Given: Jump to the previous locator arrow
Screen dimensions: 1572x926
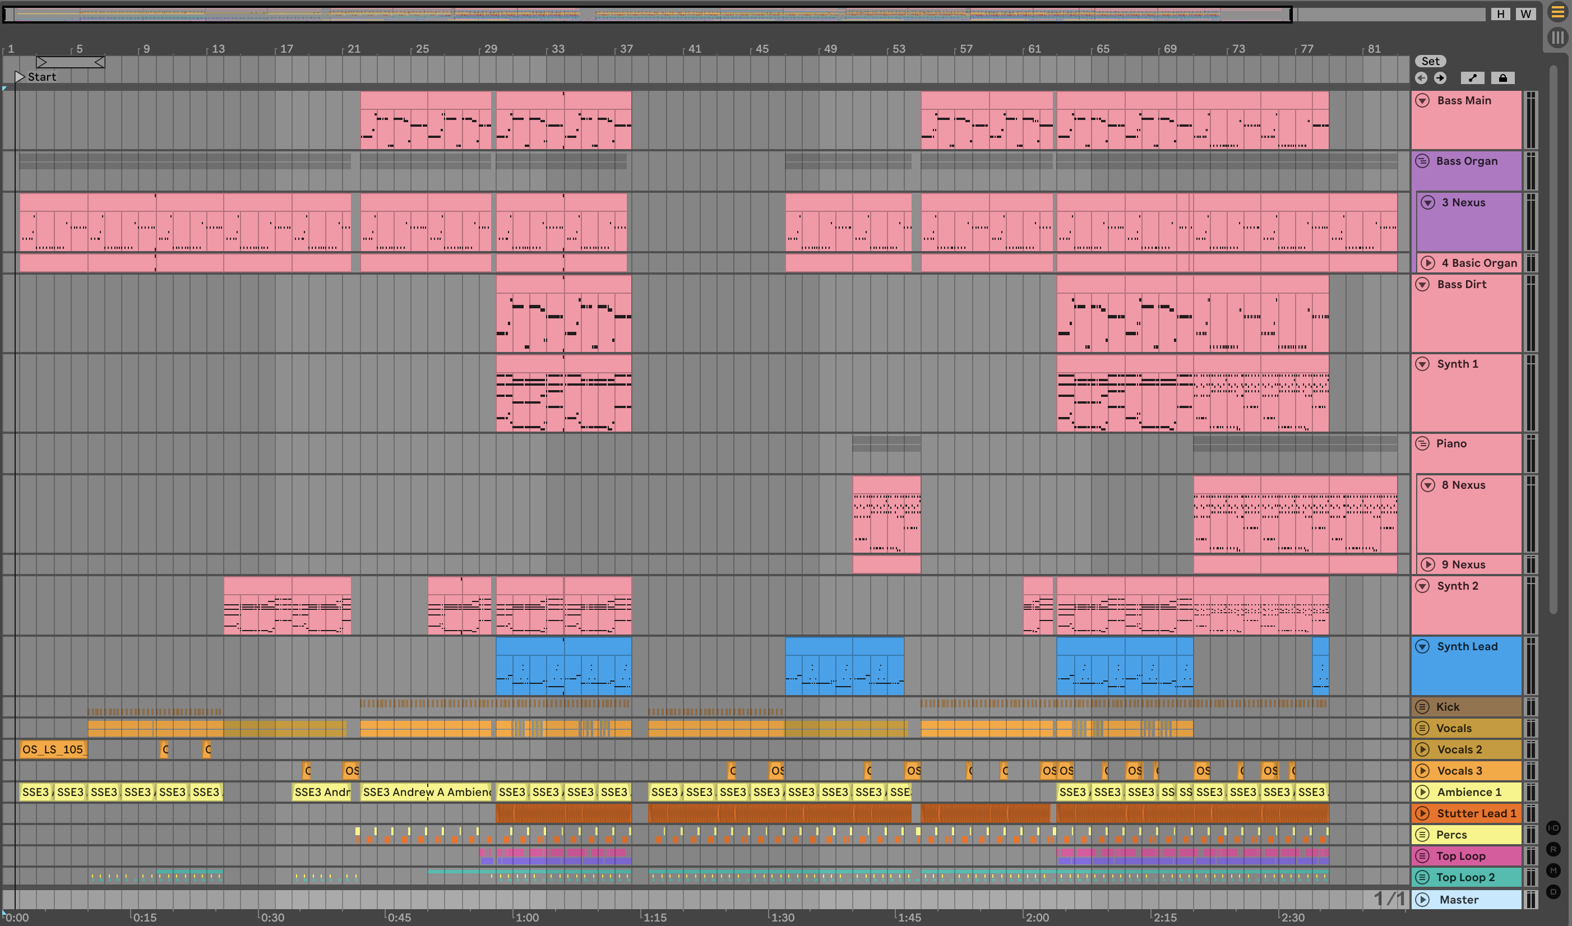Looking at the screenshot, I should point(1421,78).
